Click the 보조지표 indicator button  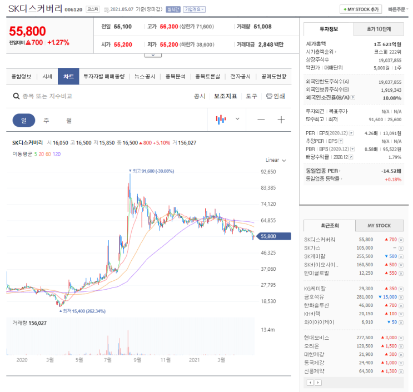(x=226, y=96)
